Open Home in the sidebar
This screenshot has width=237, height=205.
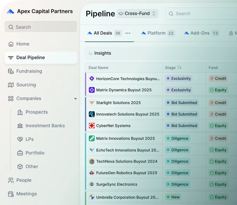[x=41, y=44]
